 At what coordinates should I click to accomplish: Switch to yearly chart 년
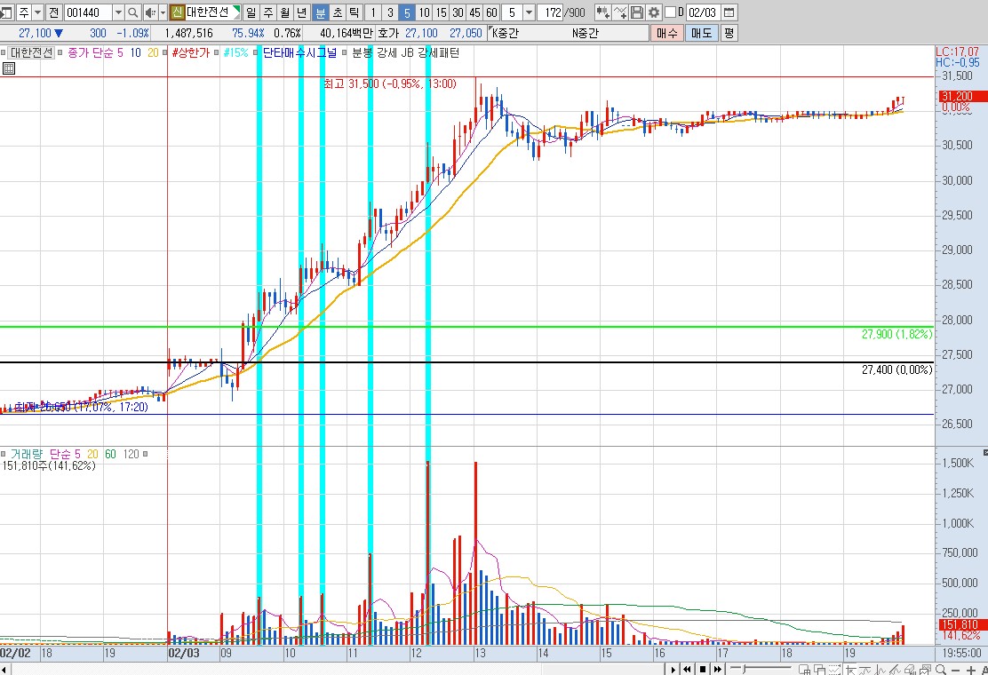[302, 12]
